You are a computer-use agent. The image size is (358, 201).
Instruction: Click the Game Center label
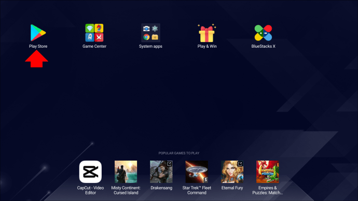click(x=94, y=46)
